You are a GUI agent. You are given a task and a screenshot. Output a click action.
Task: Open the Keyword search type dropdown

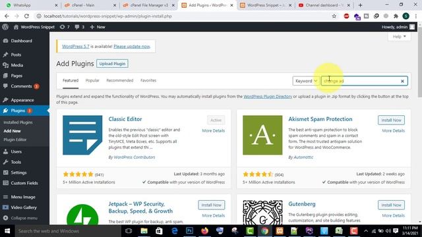306,81
